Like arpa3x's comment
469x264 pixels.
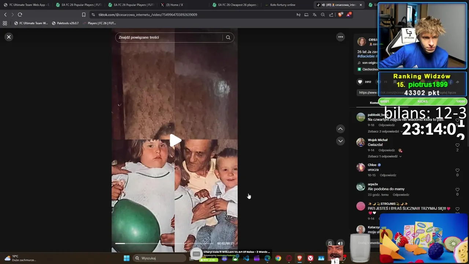click(x=457, y=190)
